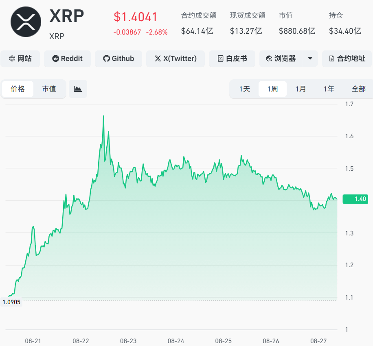Click the Reddit alien icon
373x346 pixels.
(55, 59)
